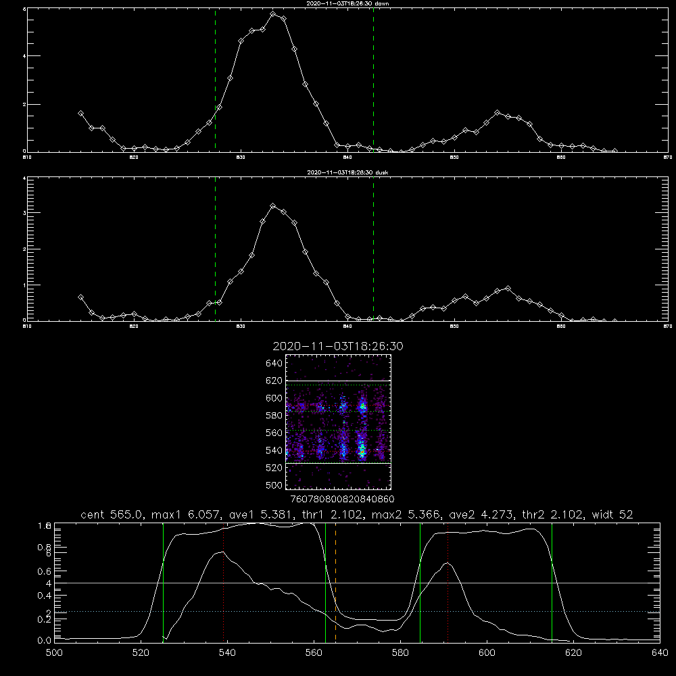Click the orange dashed center line in the bottom plot
The width and height of the screenshot is (676, 676).
coord(335,583)
